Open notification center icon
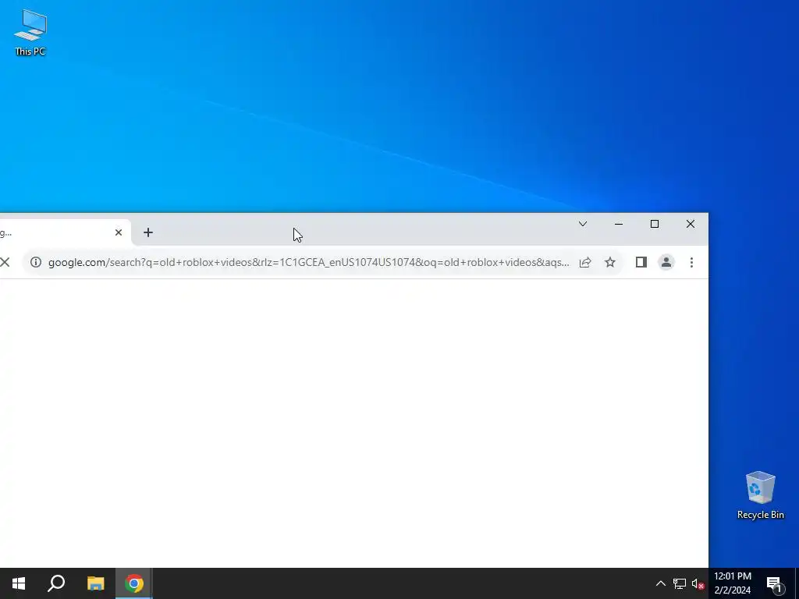Screen dimensions: 799x599 [x=774, y=584]
